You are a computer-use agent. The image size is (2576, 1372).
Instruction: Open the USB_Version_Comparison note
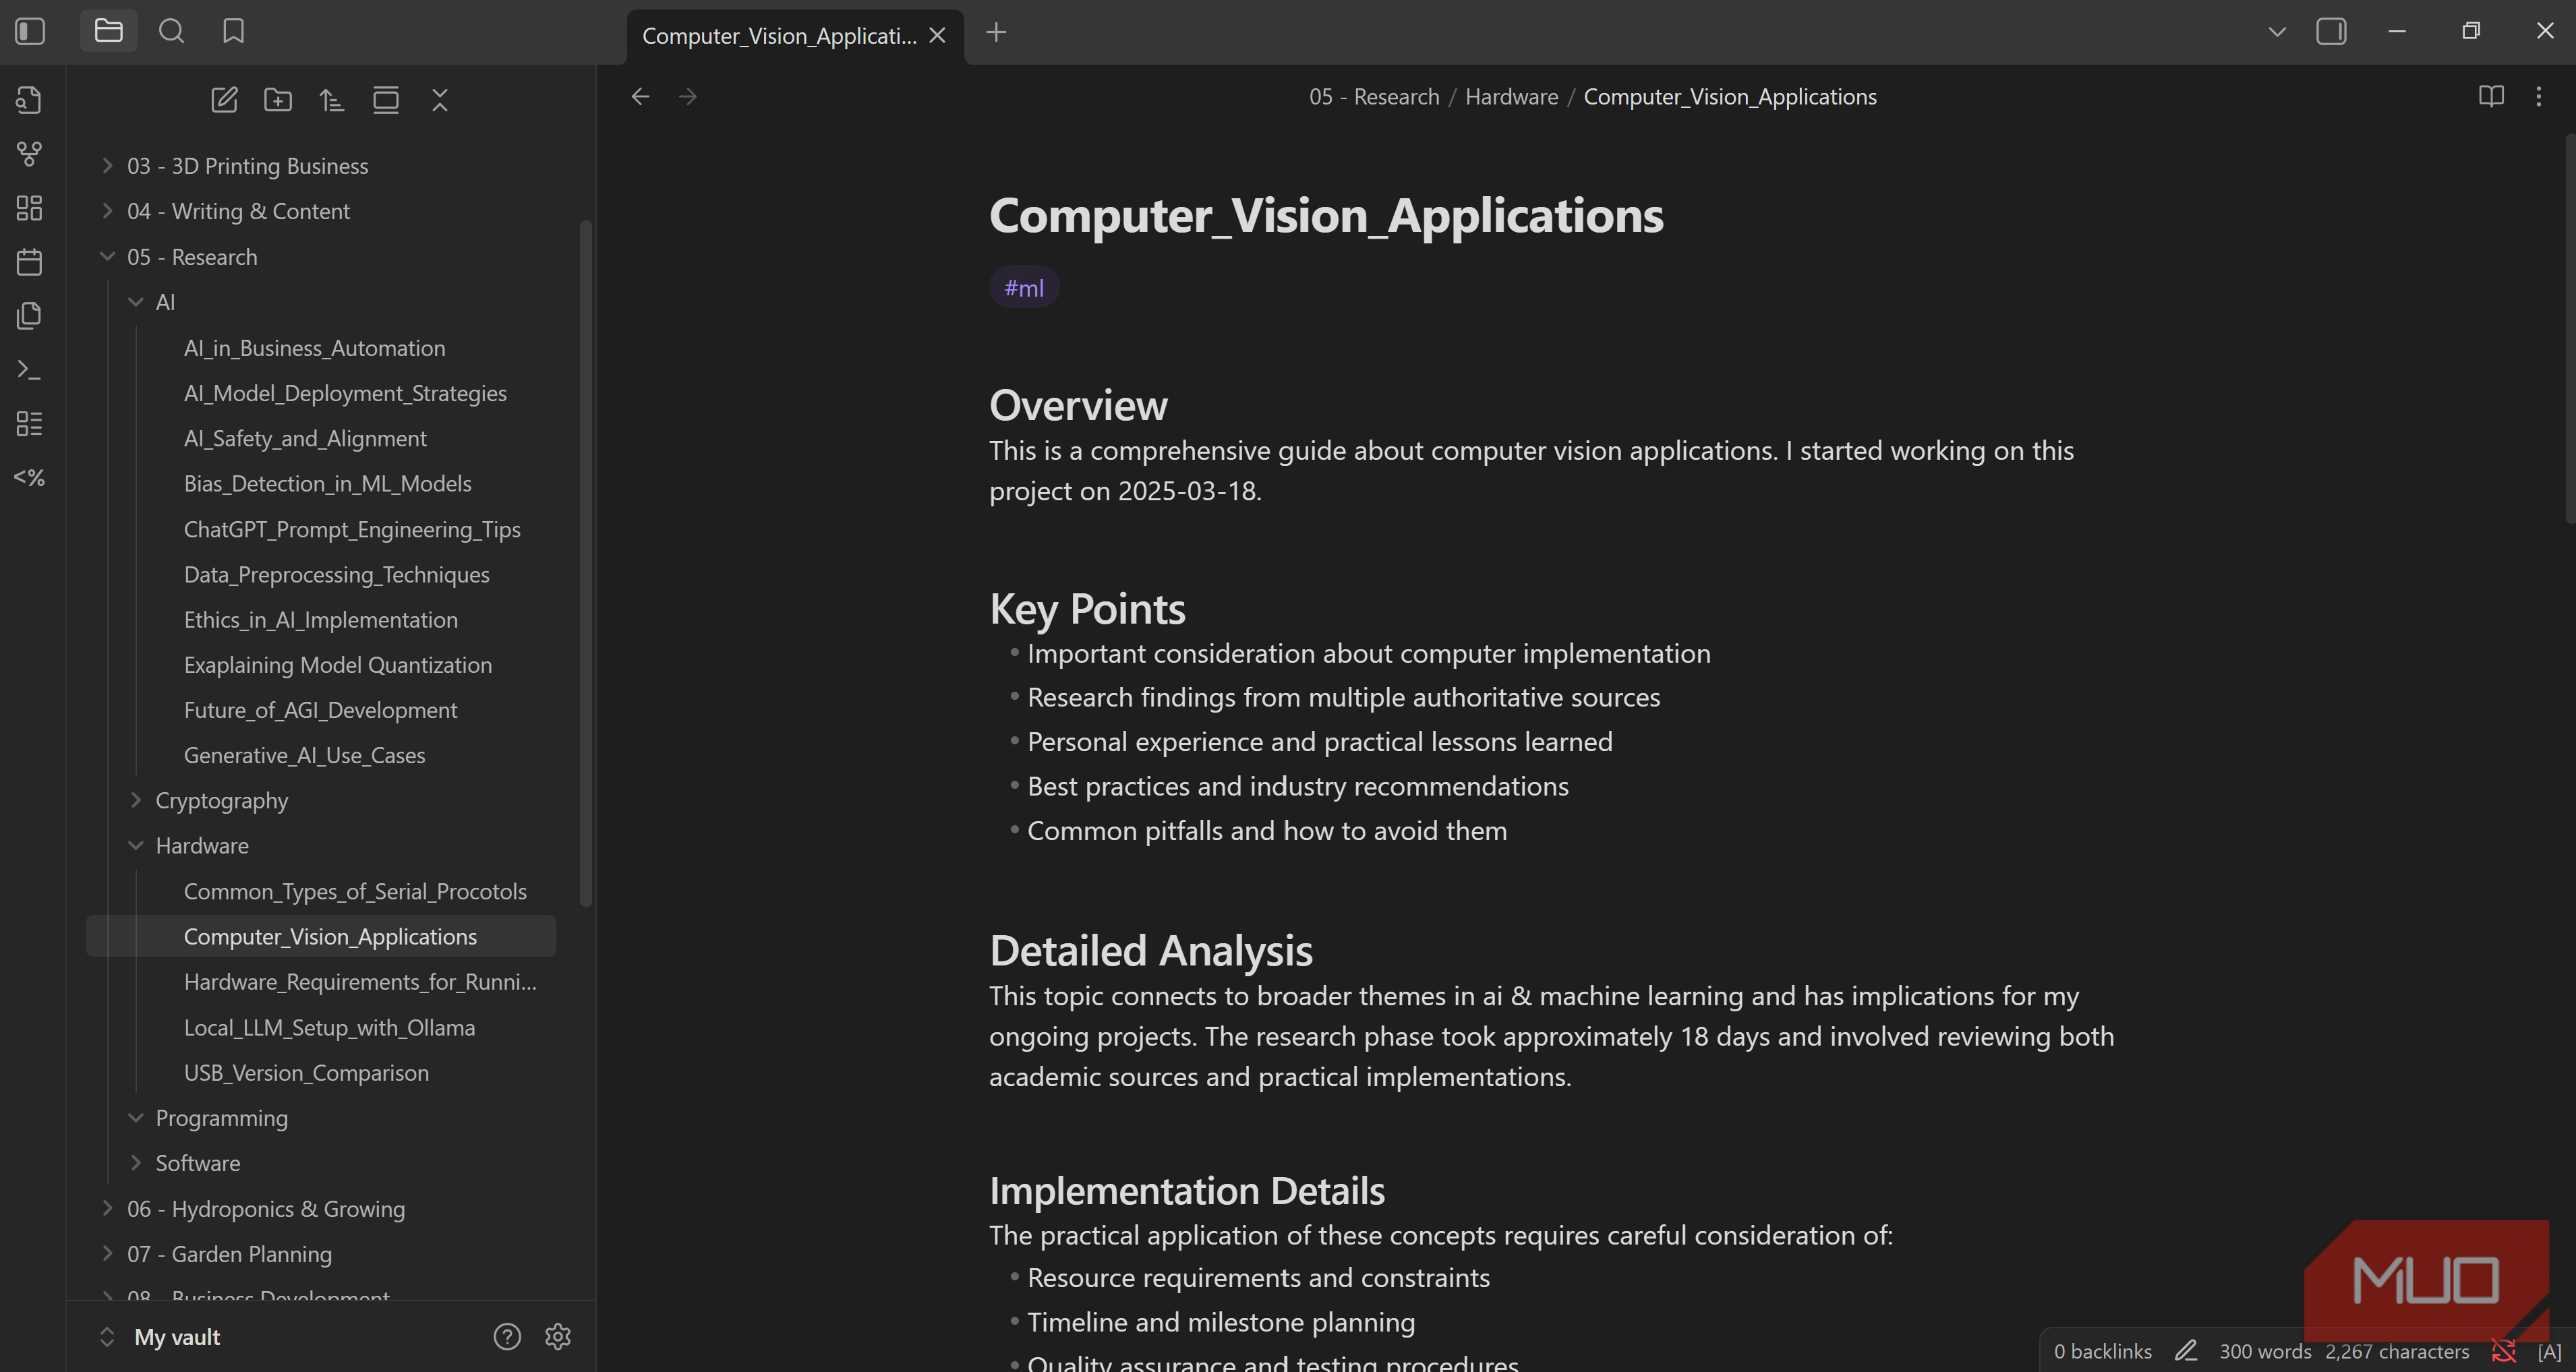point(306,1073)
